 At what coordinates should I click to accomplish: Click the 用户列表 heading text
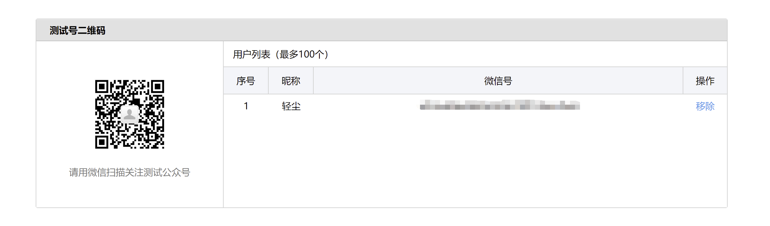(252, 54)
